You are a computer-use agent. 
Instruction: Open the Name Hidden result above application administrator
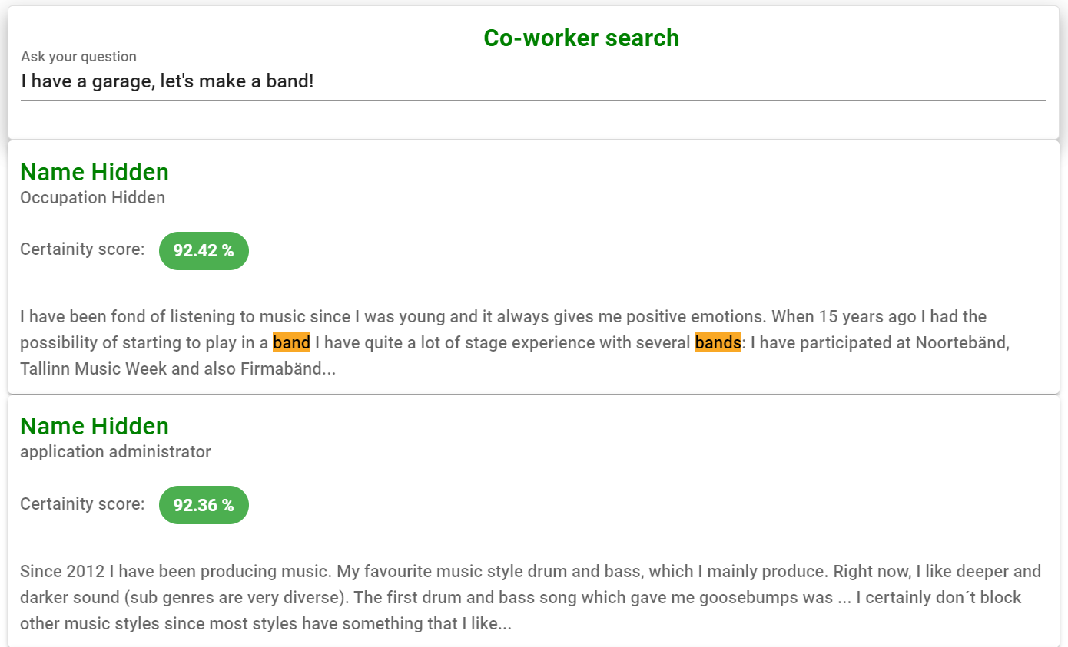click(95, 426)
